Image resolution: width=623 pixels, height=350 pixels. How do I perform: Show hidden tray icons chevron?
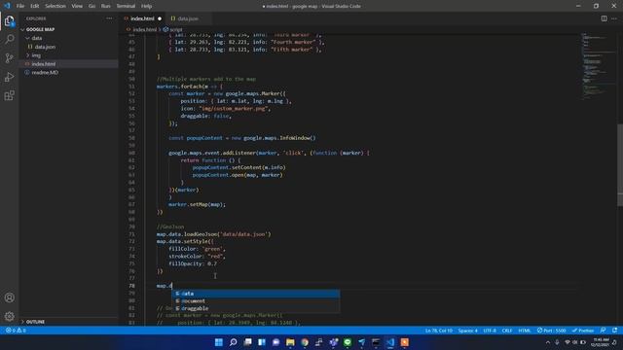pos(548,342)
